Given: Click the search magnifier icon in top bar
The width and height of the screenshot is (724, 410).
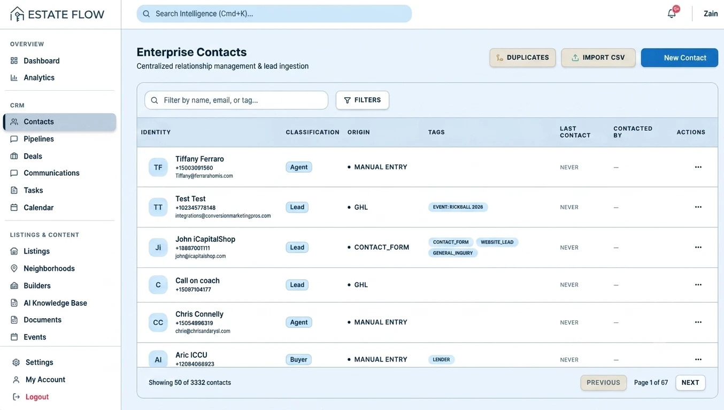Looking at the screenshot, I should pyautogui.click(x=147, y=14).
